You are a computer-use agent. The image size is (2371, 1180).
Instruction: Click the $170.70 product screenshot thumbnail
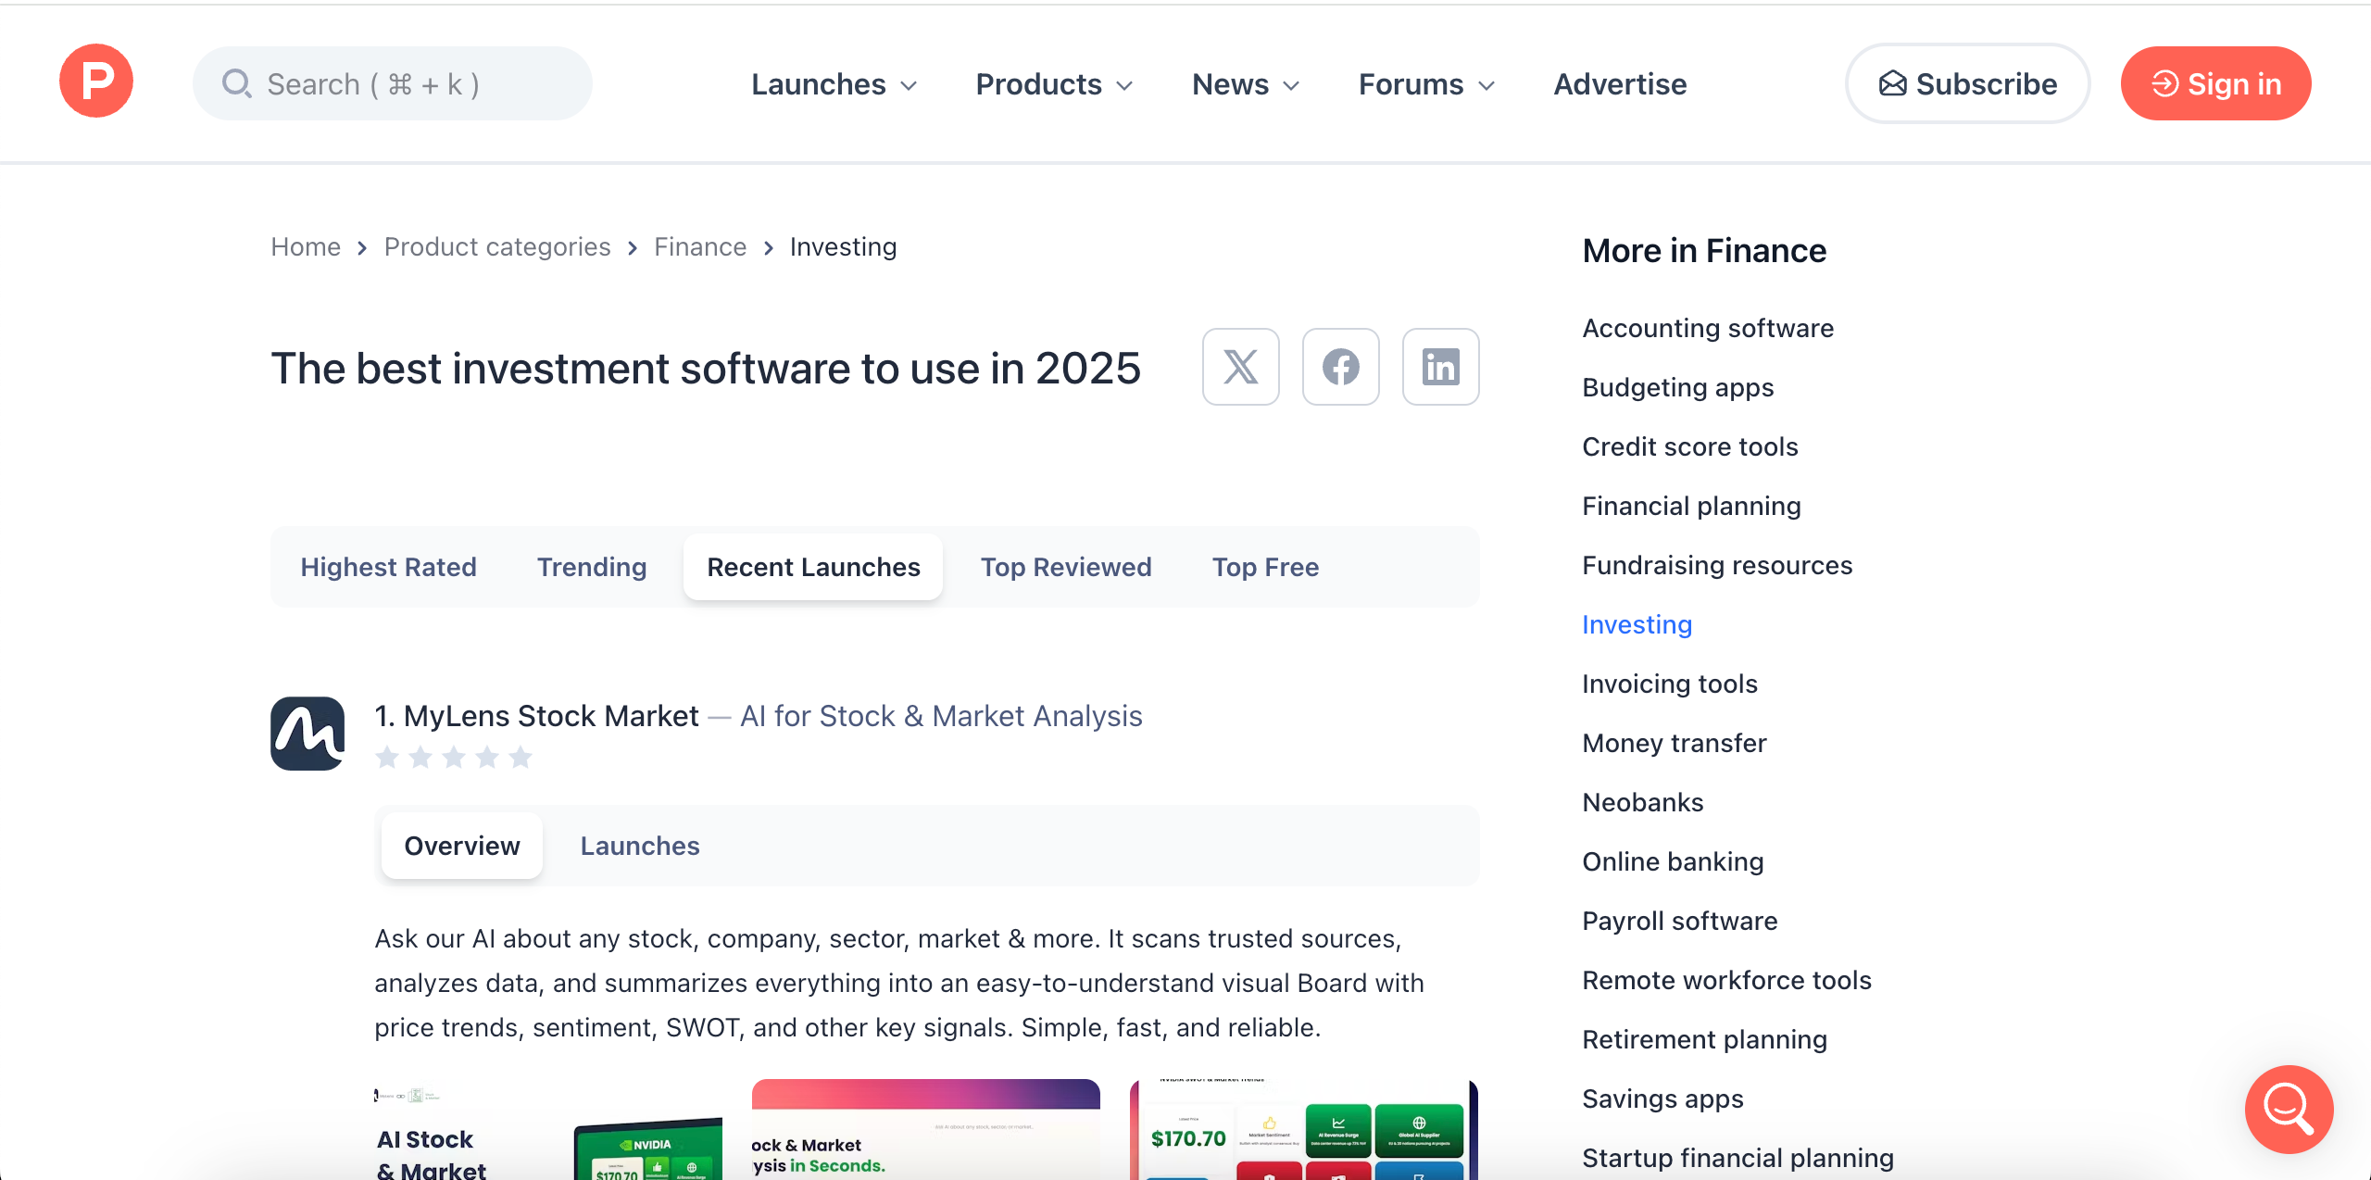[1303, 1130]
